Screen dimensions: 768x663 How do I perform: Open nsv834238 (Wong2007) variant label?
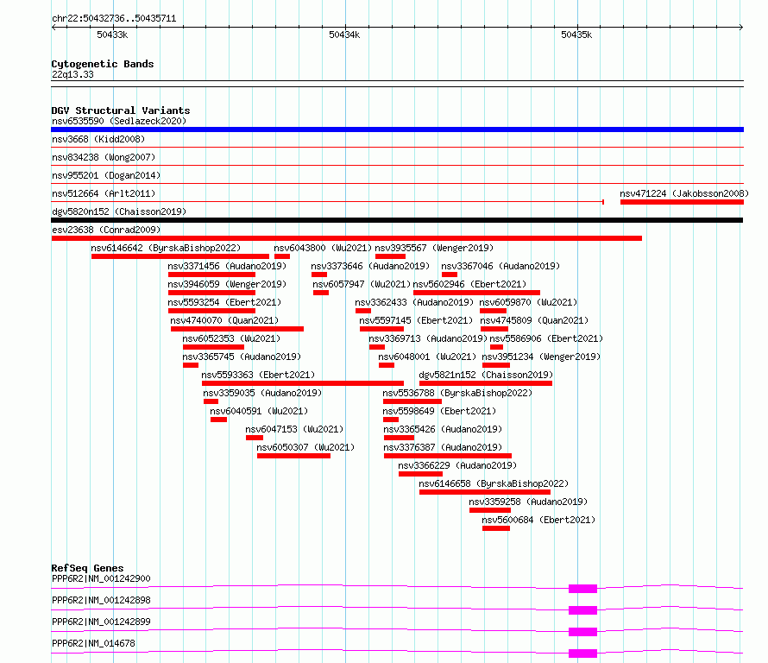104,157
